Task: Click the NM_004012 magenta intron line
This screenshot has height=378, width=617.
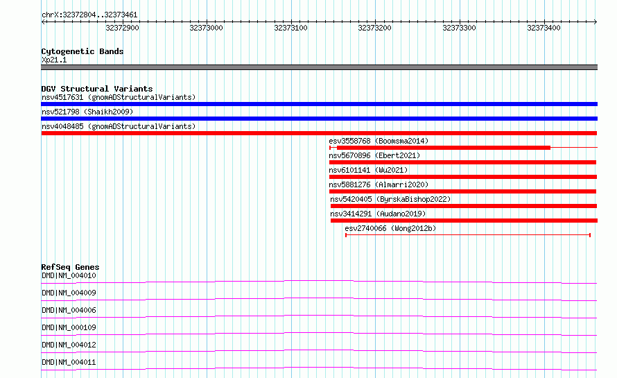Action: coord(319,351)
